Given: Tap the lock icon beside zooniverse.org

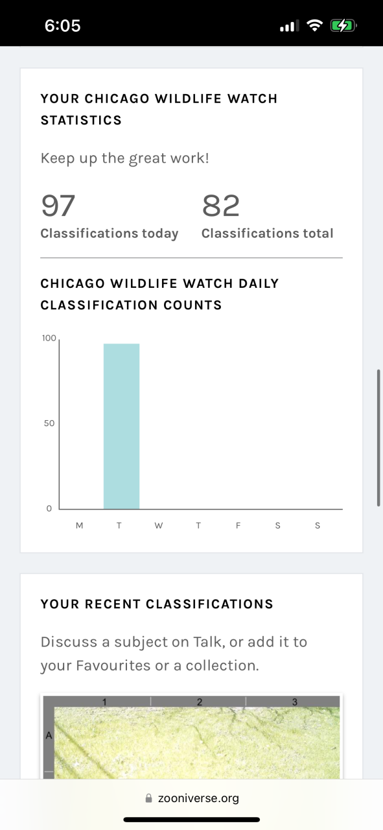Looking at the screenshot, I should click(149, 798).
